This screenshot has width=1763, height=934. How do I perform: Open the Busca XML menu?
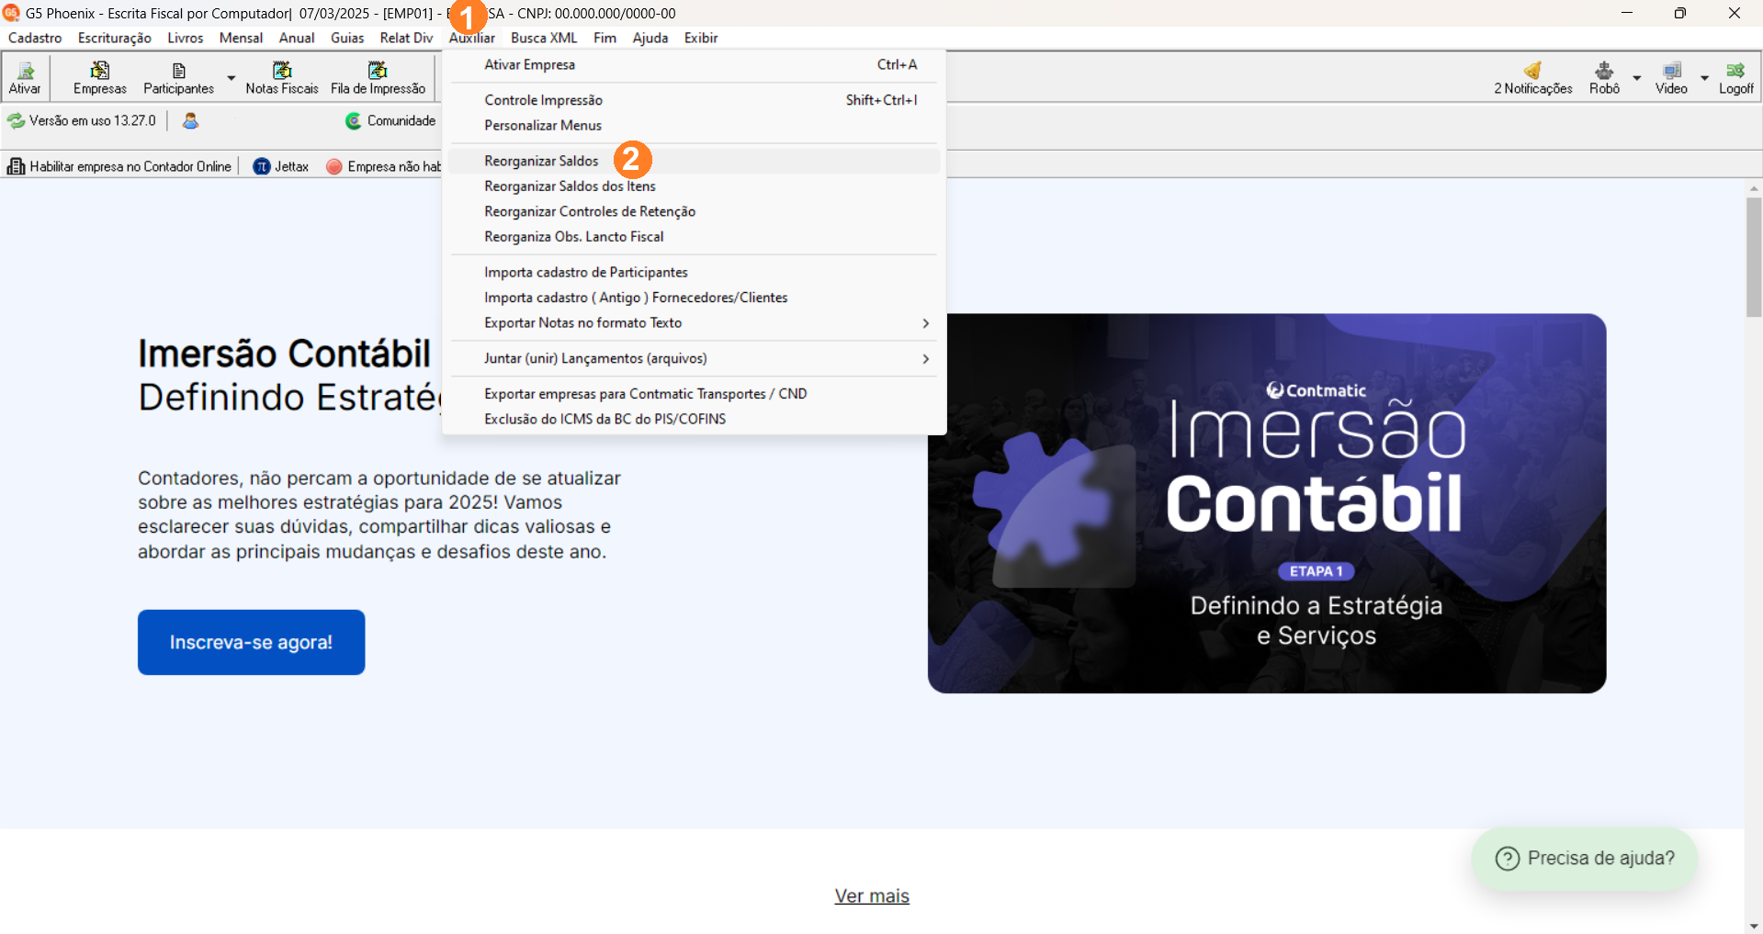tap(544, 38)
